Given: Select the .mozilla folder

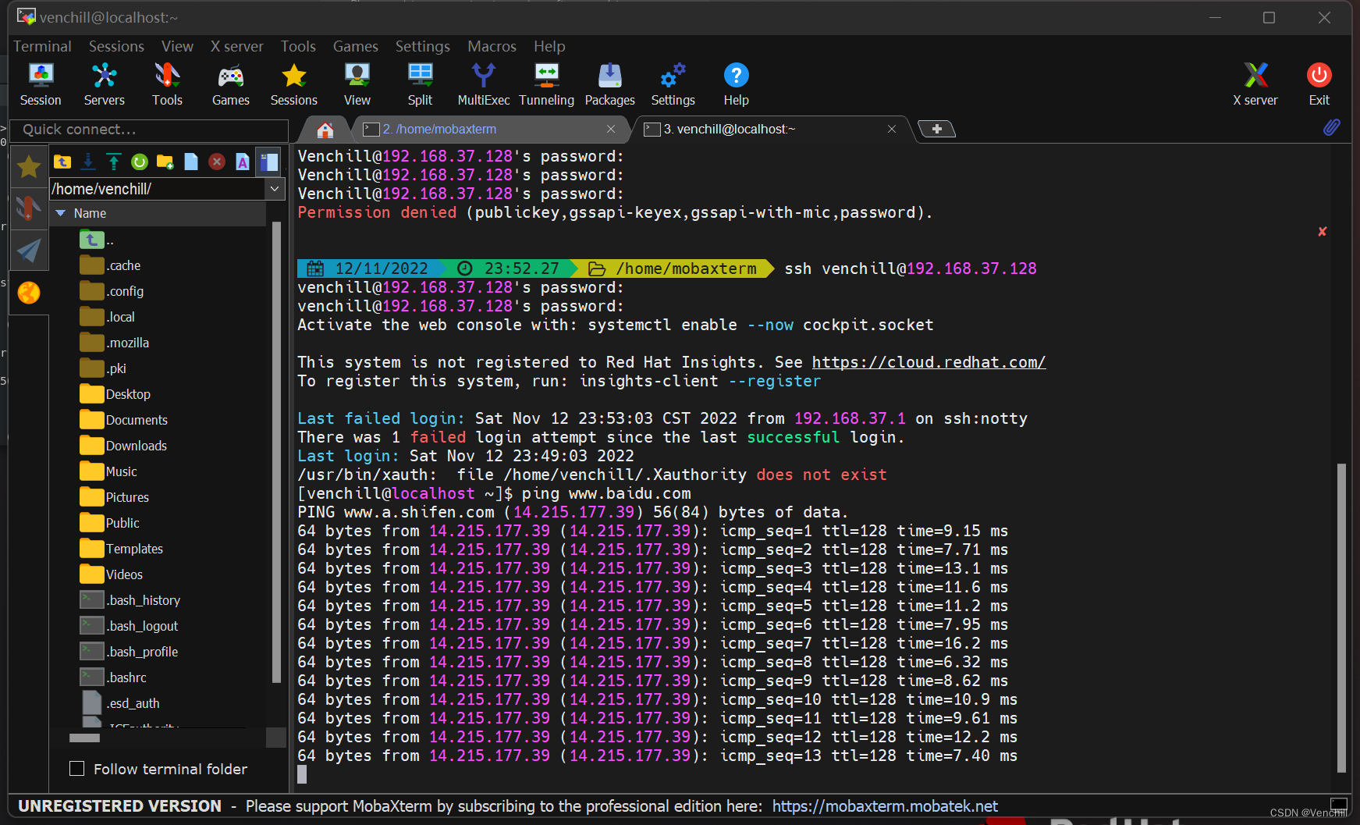Looking at the screenshot, I should [114, 343].
